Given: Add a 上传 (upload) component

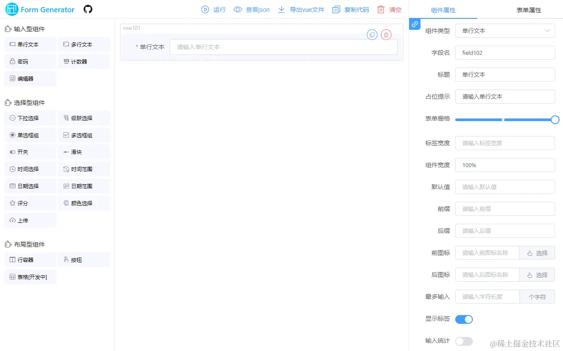Looking at the screenshot, I should [30, 220].
